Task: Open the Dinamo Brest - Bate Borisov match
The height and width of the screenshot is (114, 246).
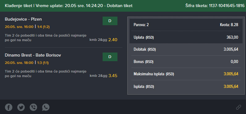Action: pyautogui.click(x=33, y=55)
